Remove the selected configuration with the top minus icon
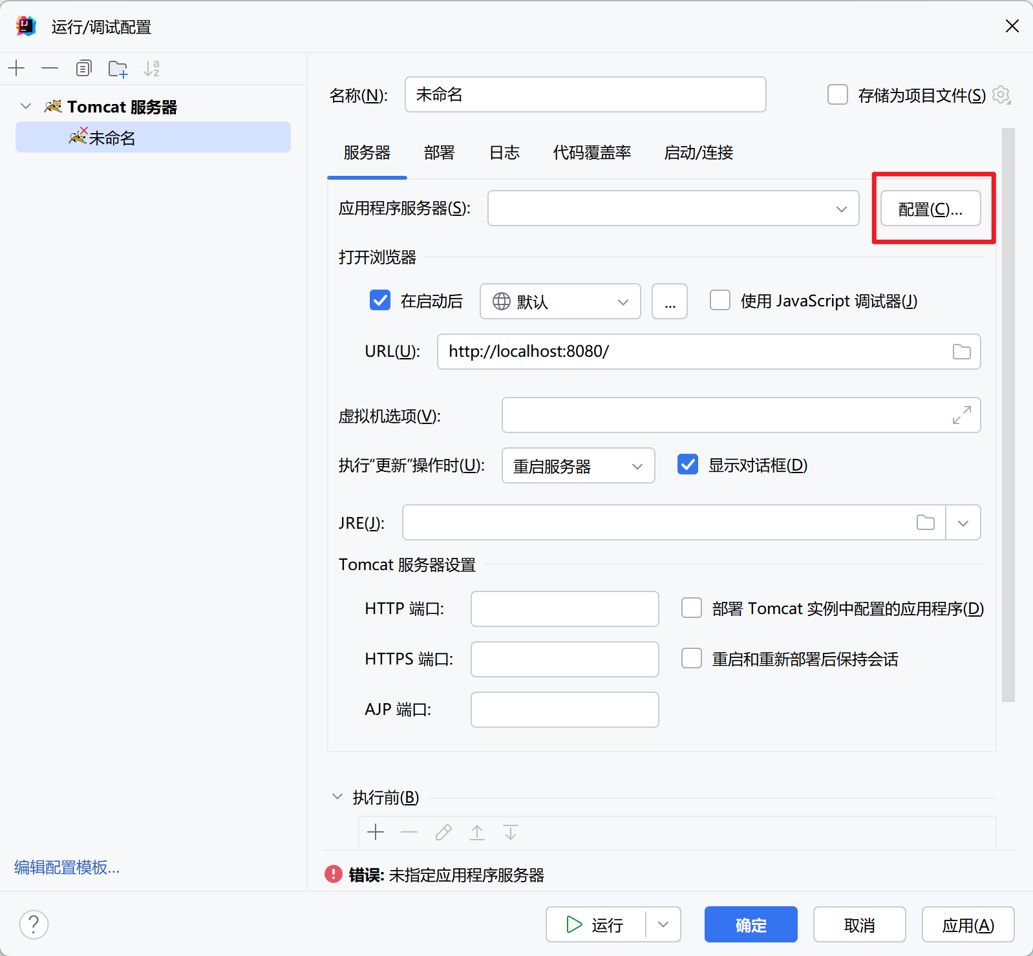The image size is (1033, 956). (50, 68)
